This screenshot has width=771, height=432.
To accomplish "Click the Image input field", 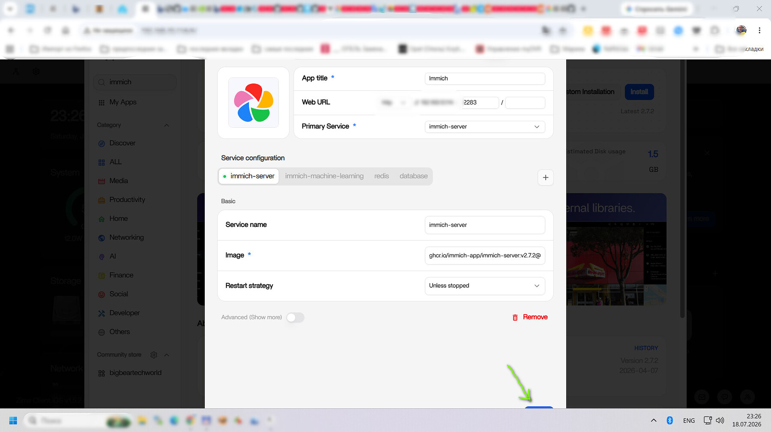I will pyautogui.click(x=485, y=255).
